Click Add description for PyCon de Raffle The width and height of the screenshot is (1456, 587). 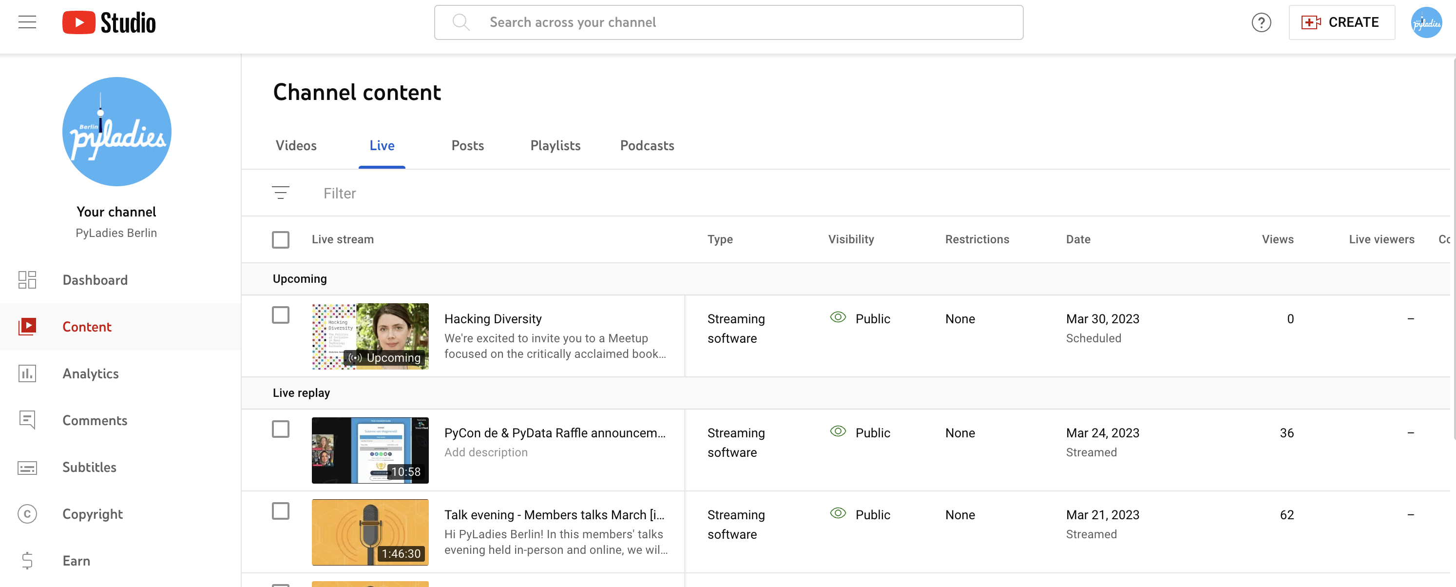(485, 452)
